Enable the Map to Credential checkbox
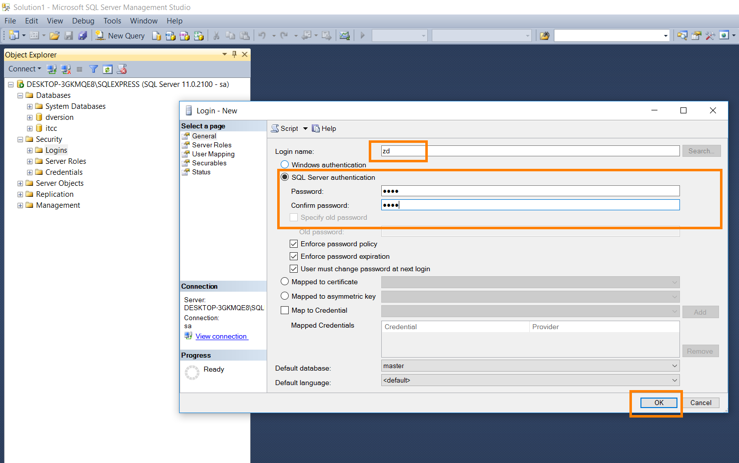Viewport: 739px width, 463px height. [x=285, y=310]
